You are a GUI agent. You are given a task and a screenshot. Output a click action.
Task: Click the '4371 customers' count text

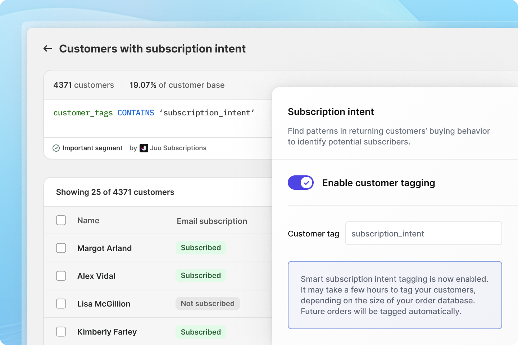click(83, 85)
